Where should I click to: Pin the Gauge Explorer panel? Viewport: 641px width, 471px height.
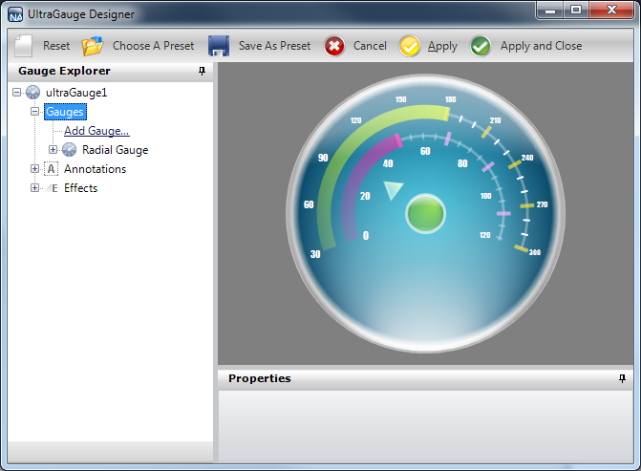point(202,71)
